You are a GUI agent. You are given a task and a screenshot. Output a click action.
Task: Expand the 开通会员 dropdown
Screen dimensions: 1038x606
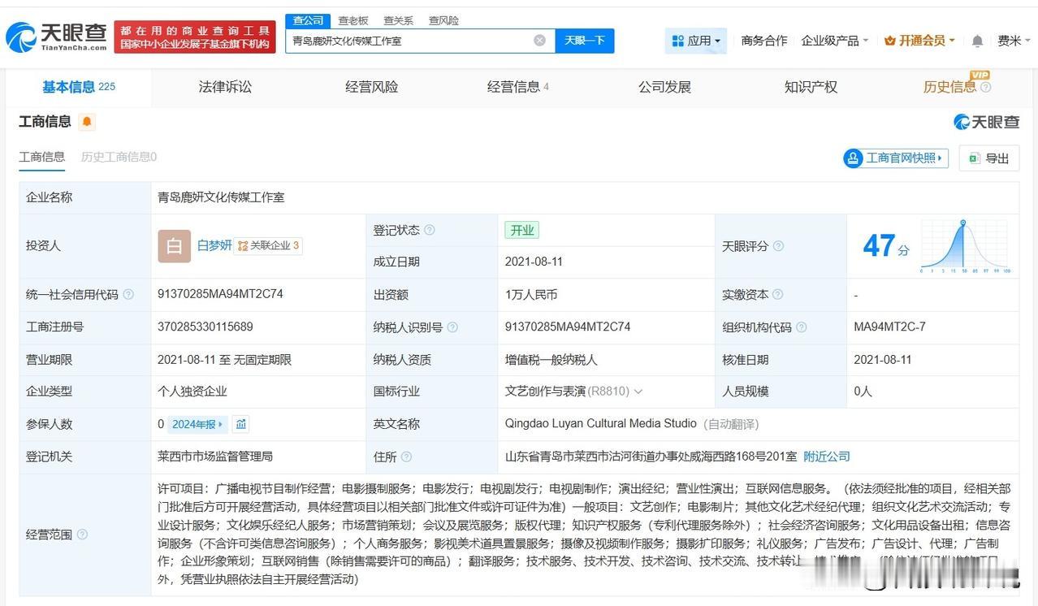pos(919,41)
